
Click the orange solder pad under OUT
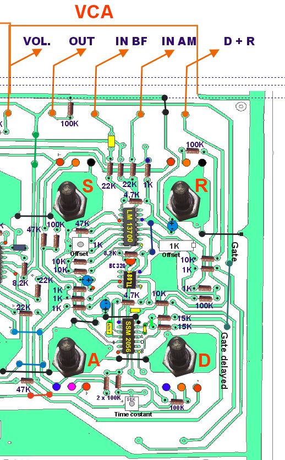point(52,113)
